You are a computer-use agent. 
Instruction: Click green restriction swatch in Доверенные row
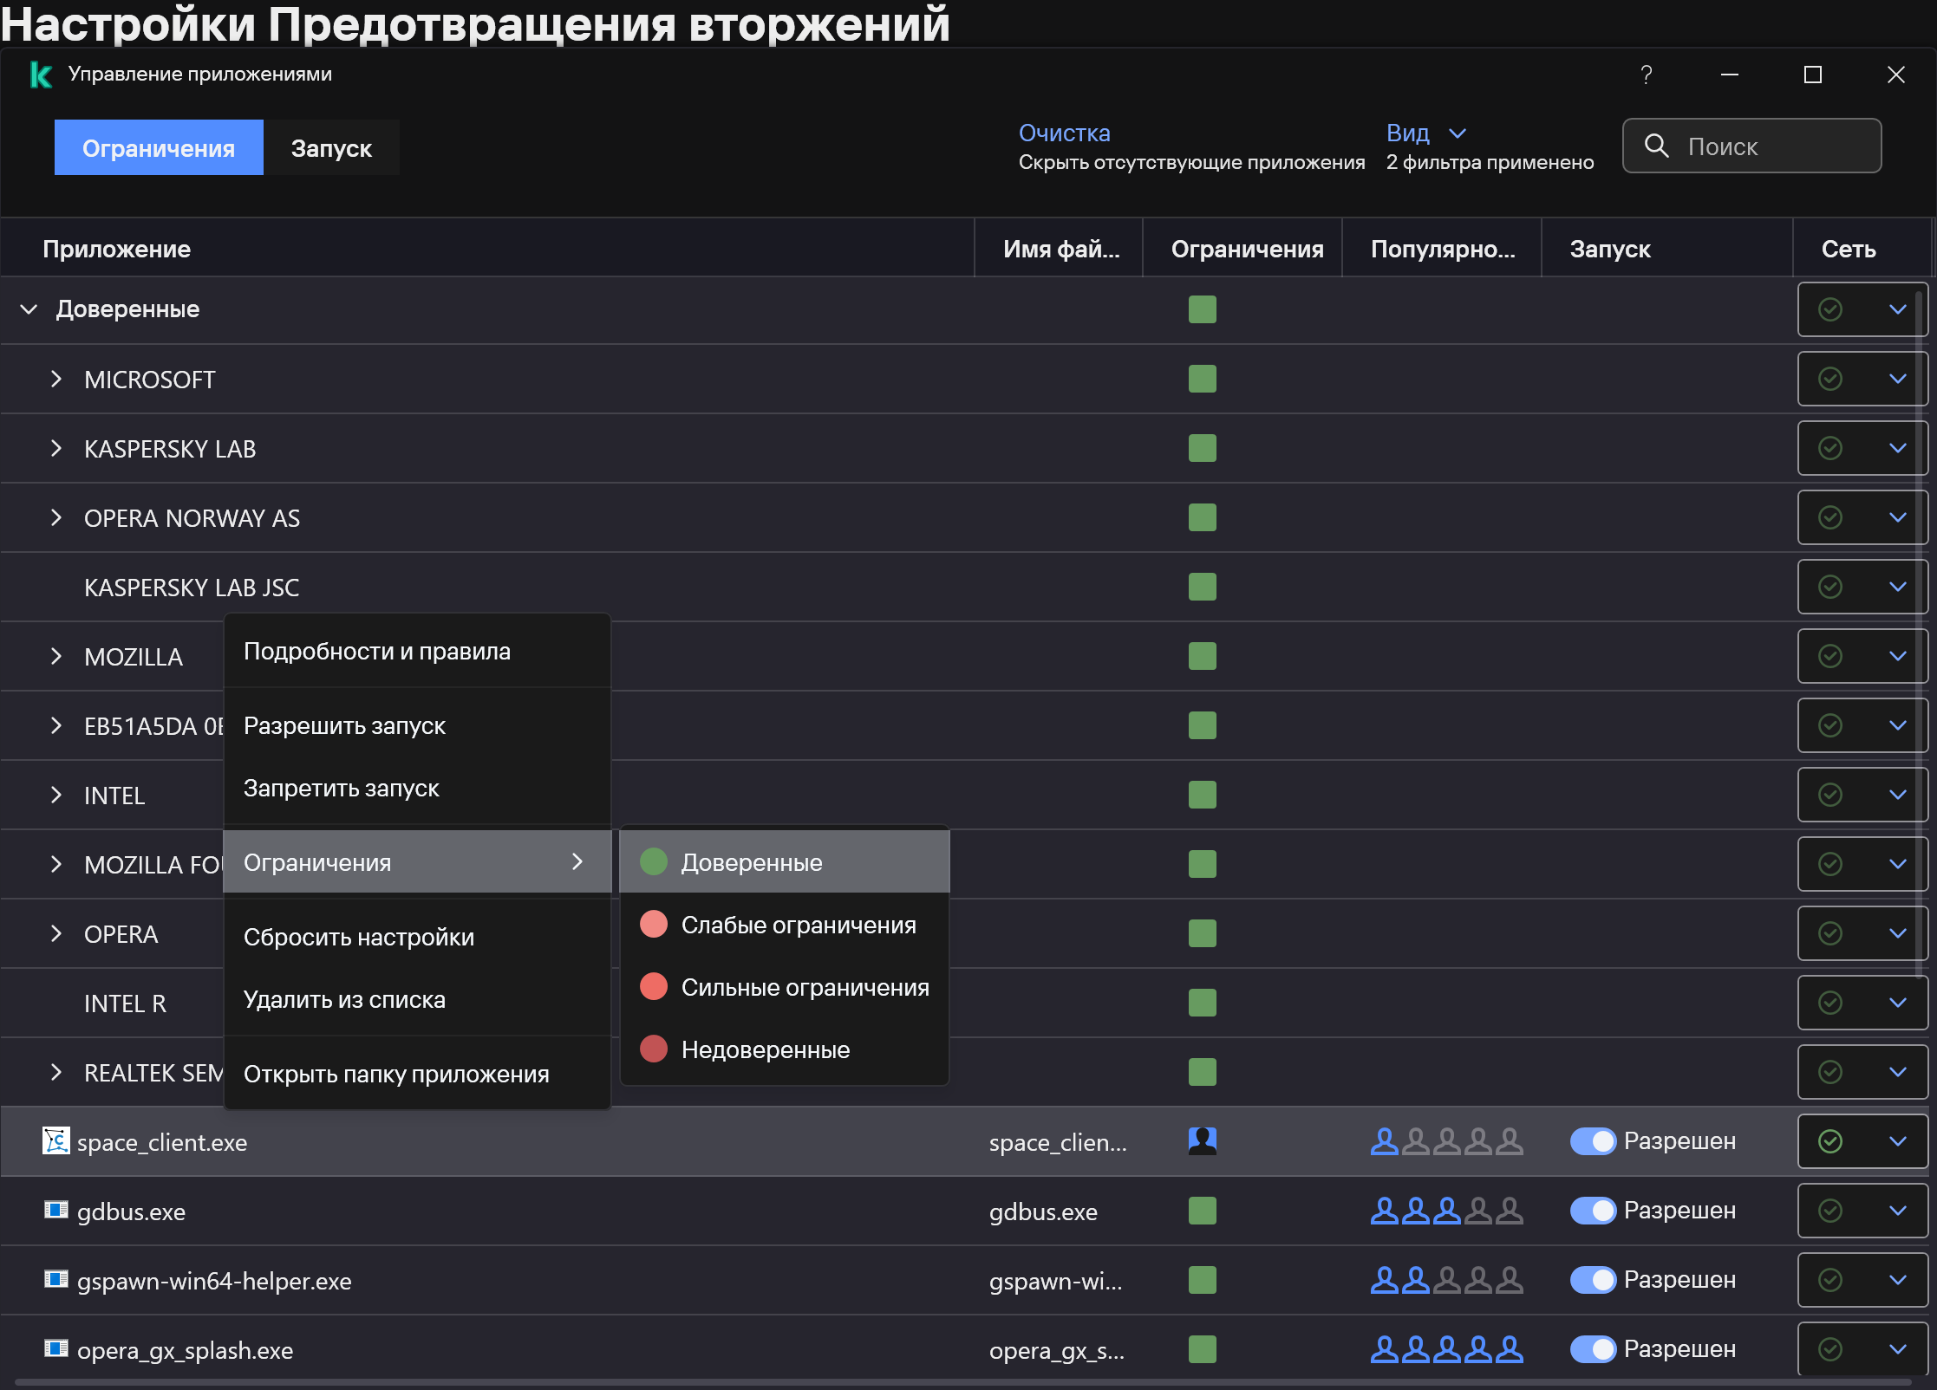pos(1203,309)
